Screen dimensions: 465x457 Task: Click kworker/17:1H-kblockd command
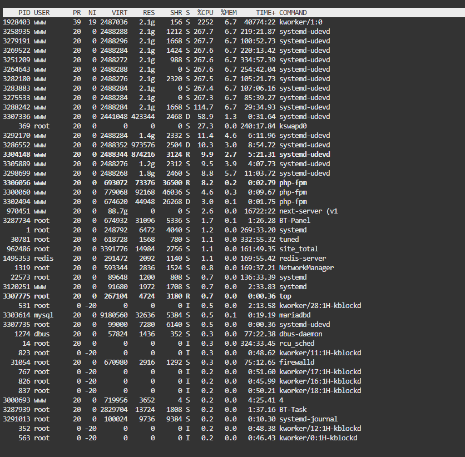pos(320,372)
